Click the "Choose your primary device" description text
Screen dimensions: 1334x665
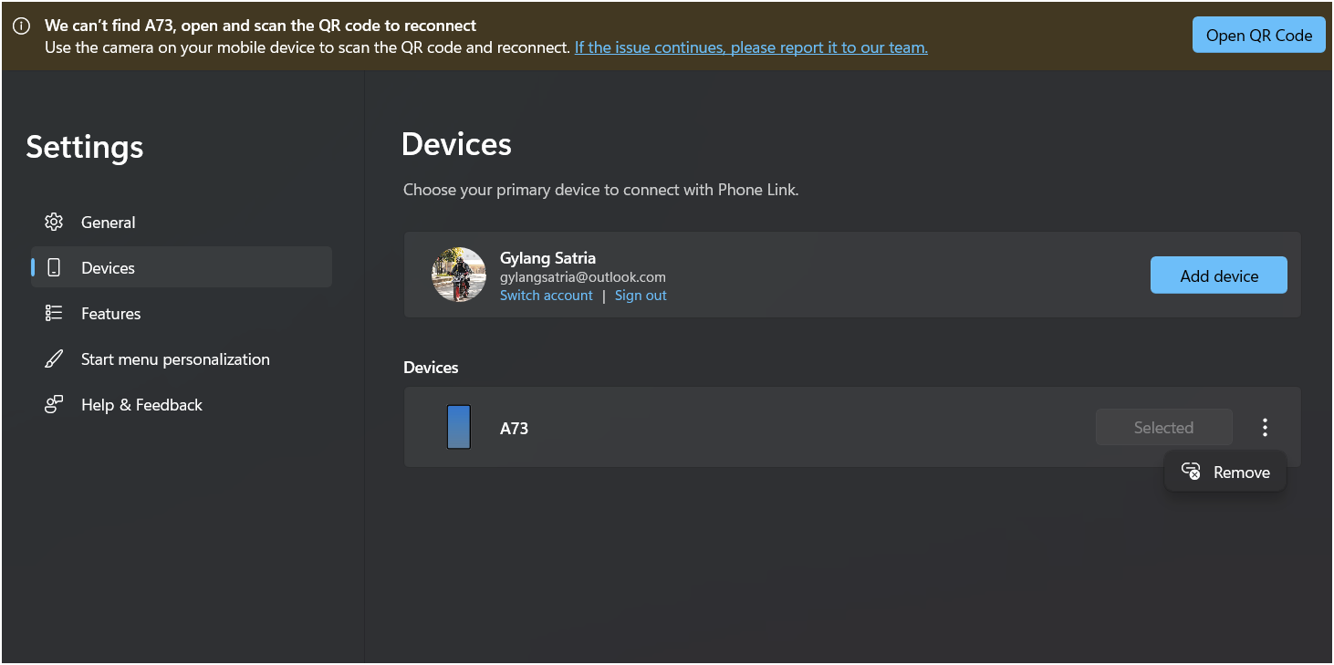601,191
